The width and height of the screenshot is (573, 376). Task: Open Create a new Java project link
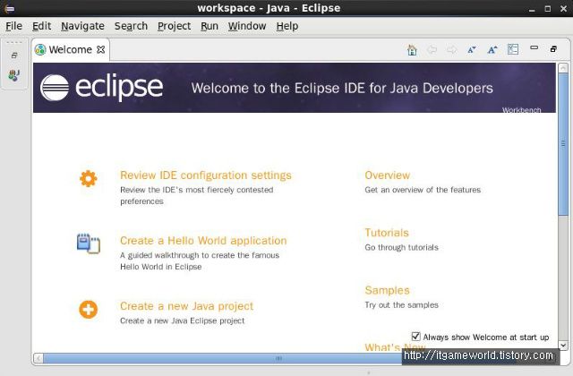[x=186, y=306]
